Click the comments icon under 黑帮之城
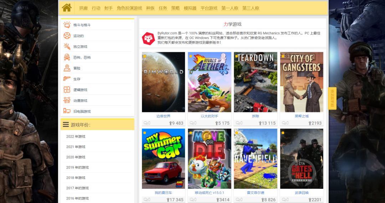385x203 pixels. point(284,123)
